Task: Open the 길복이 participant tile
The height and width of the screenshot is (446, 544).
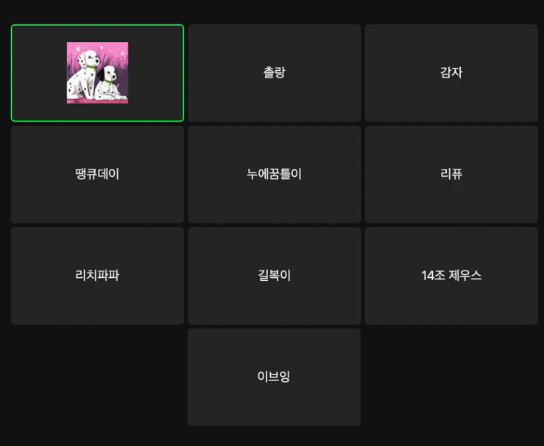Action: 275,276
